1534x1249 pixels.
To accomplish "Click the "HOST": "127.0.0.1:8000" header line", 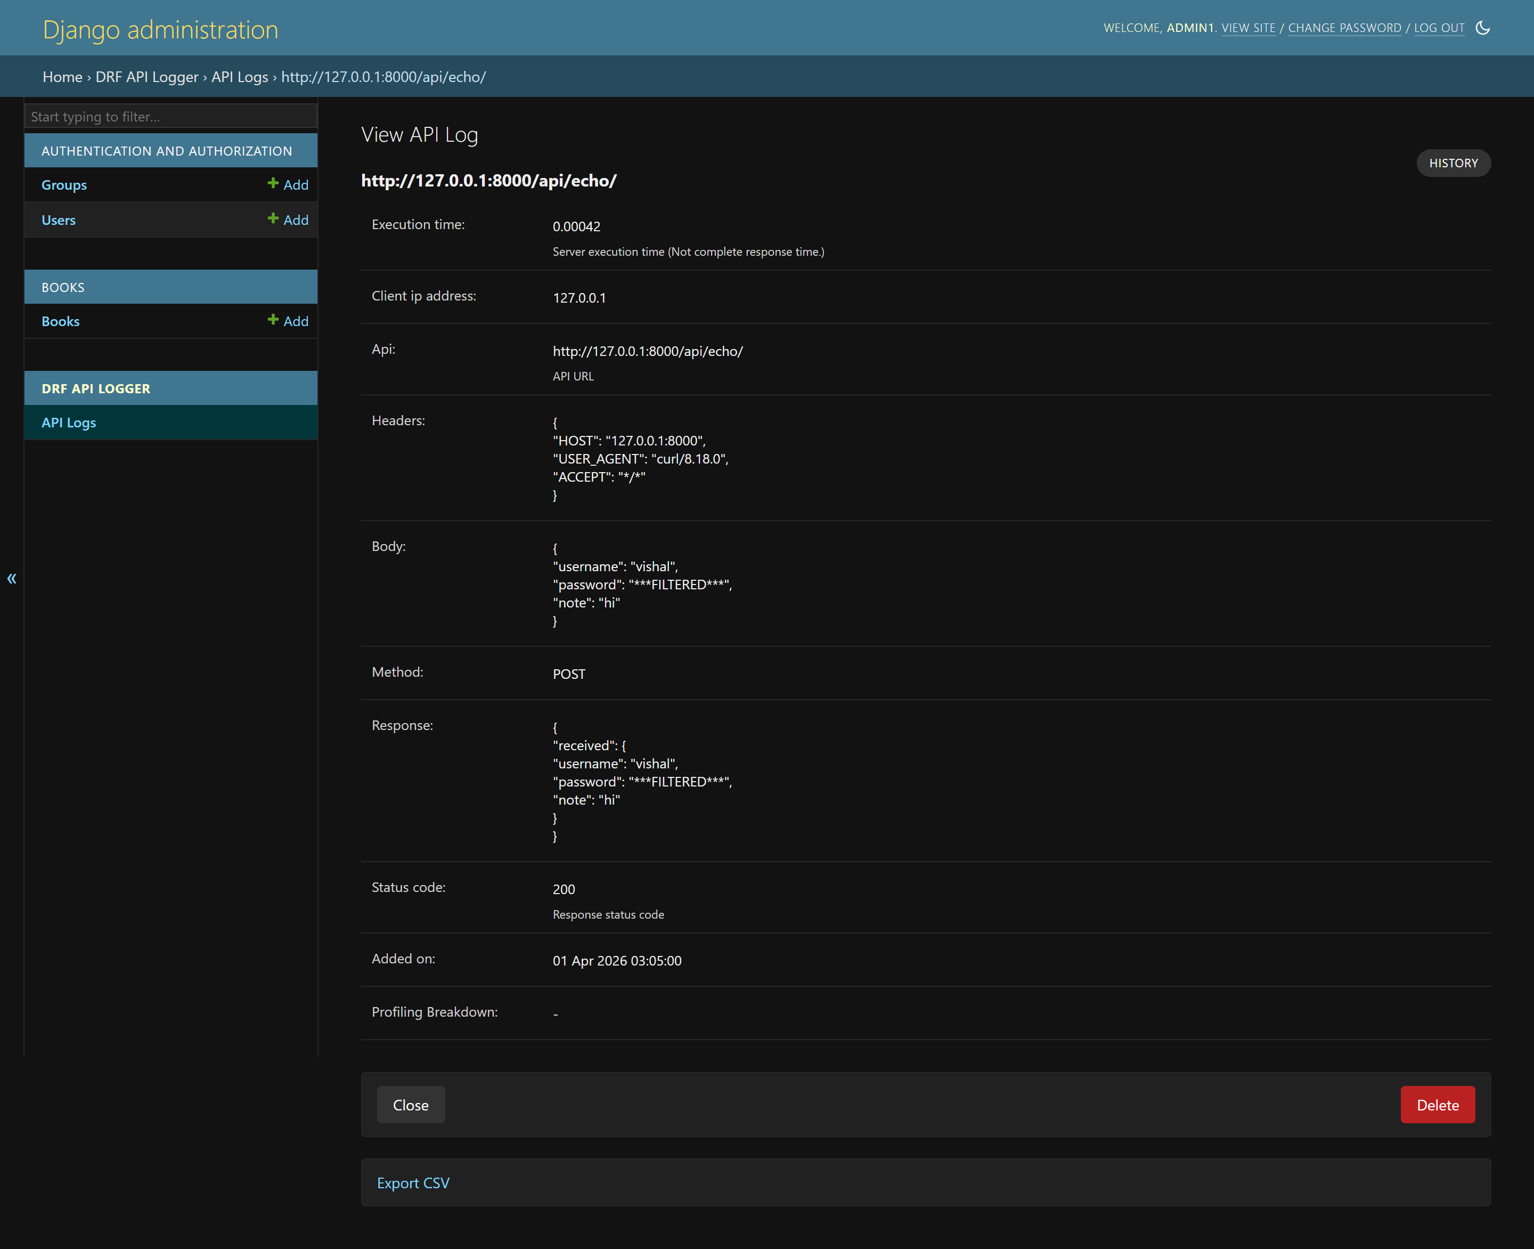I will click(629, 441).
